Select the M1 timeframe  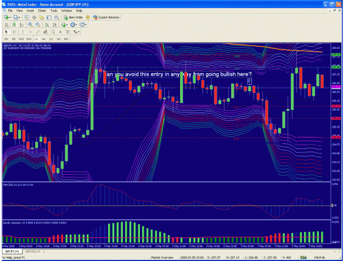(x=7, y=39)
